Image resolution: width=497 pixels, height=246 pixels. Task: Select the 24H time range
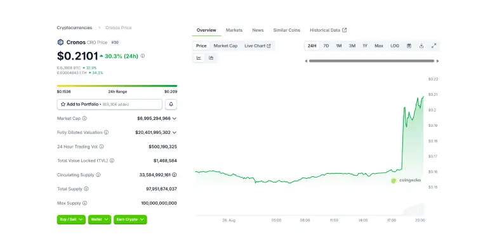coord(312,46)
